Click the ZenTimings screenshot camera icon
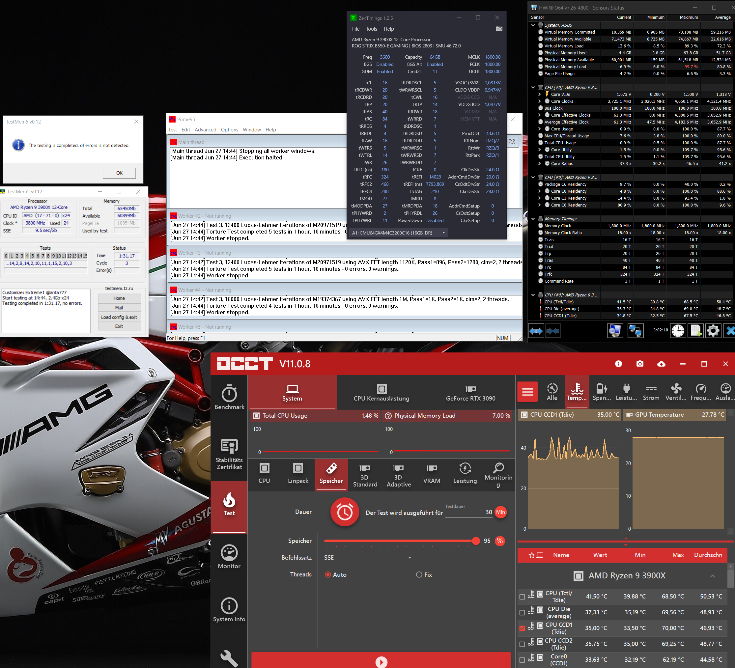The height and width of the screenshot is (668, 735). click(x=499, y=29)
